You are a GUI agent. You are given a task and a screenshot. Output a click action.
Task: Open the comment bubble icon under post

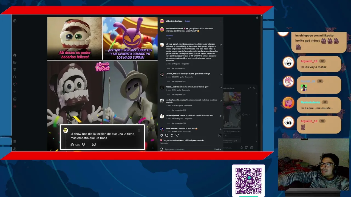pos(166,135)
